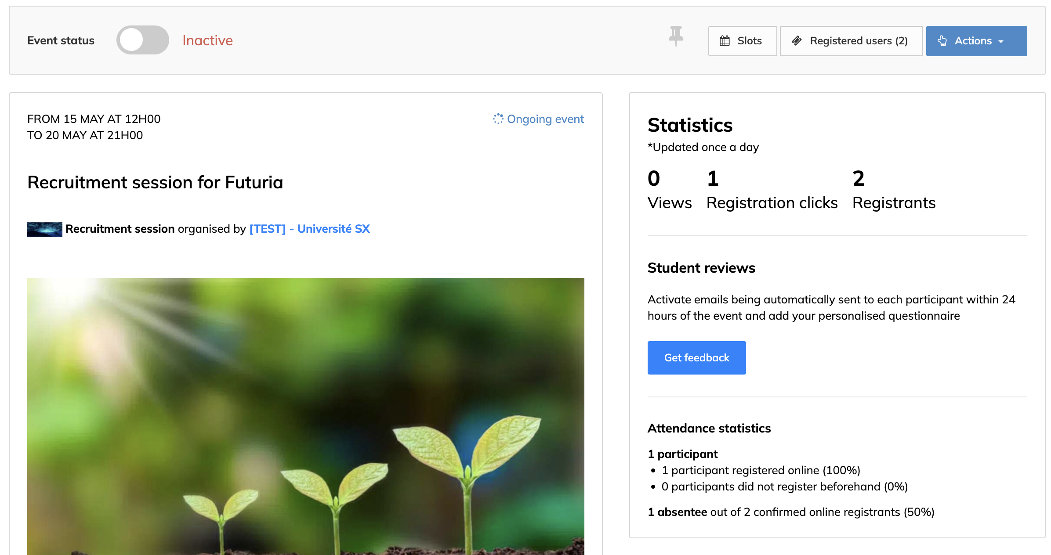The image size is (1051, 555).
Task: Click the Ongoing event spinner icon
Action: (498, 119)
